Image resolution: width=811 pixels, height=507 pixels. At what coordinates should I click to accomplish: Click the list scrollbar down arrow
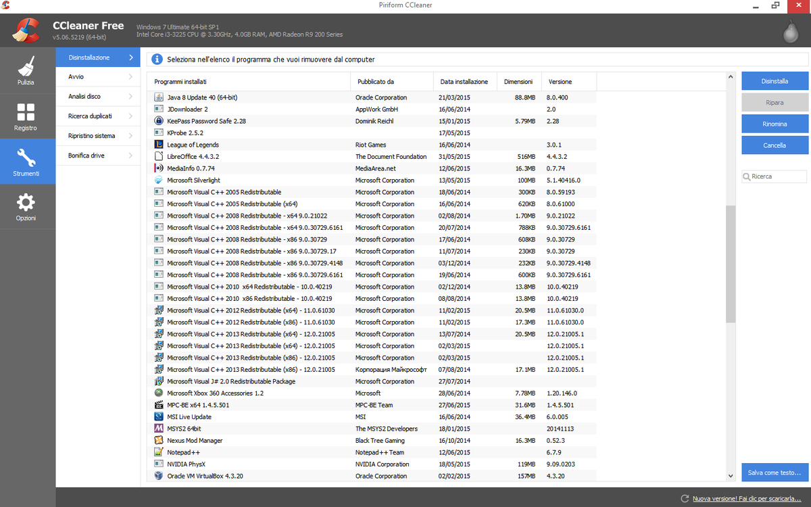pyautogui.click(x=731, y=477)
